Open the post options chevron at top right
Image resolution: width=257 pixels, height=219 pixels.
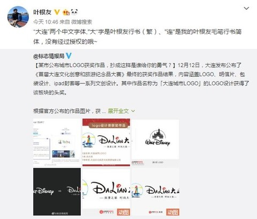point(246,8)
